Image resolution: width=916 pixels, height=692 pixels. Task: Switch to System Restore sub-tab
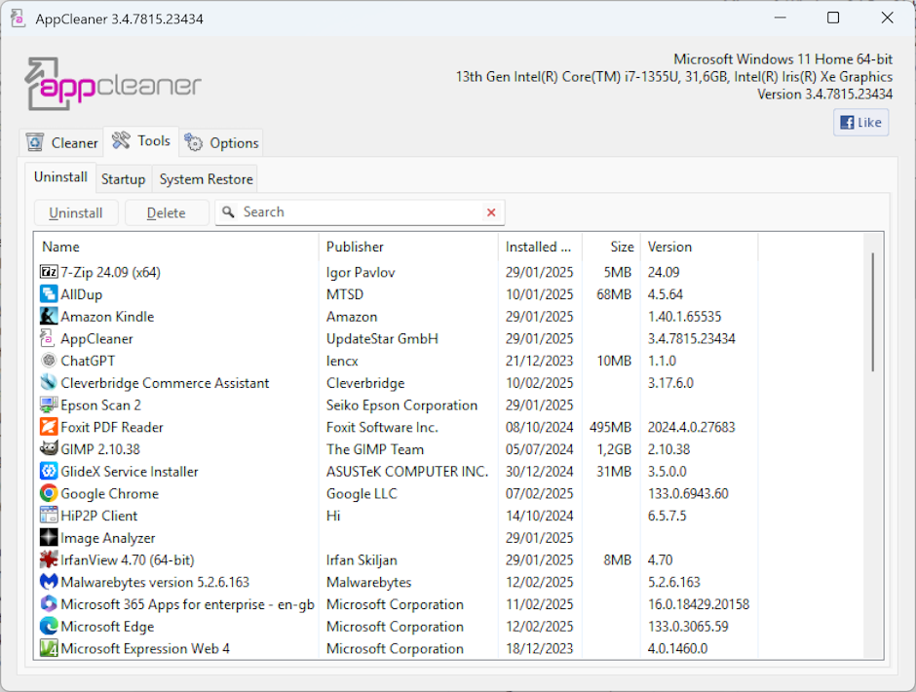tap(206, 179)
